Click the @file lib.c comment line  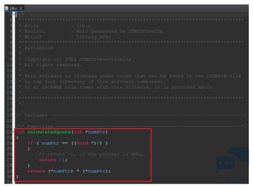55,26
